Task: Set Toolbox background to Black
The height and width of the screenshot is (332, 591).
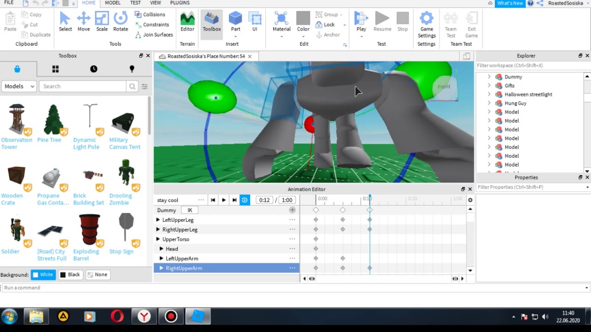Action: click(70, 275)
